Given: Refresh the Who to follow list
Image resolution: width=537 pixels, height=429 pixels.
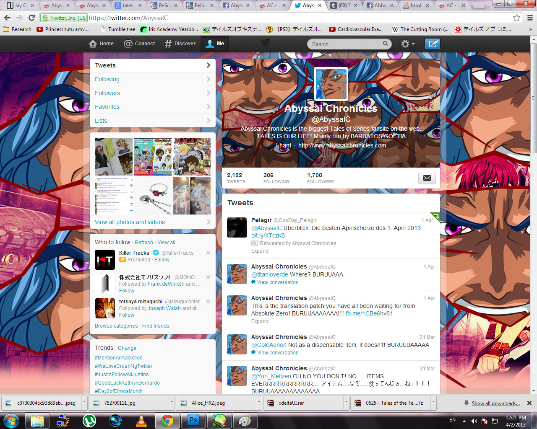Looking at the screenshot, I should (x=144, y=243).
